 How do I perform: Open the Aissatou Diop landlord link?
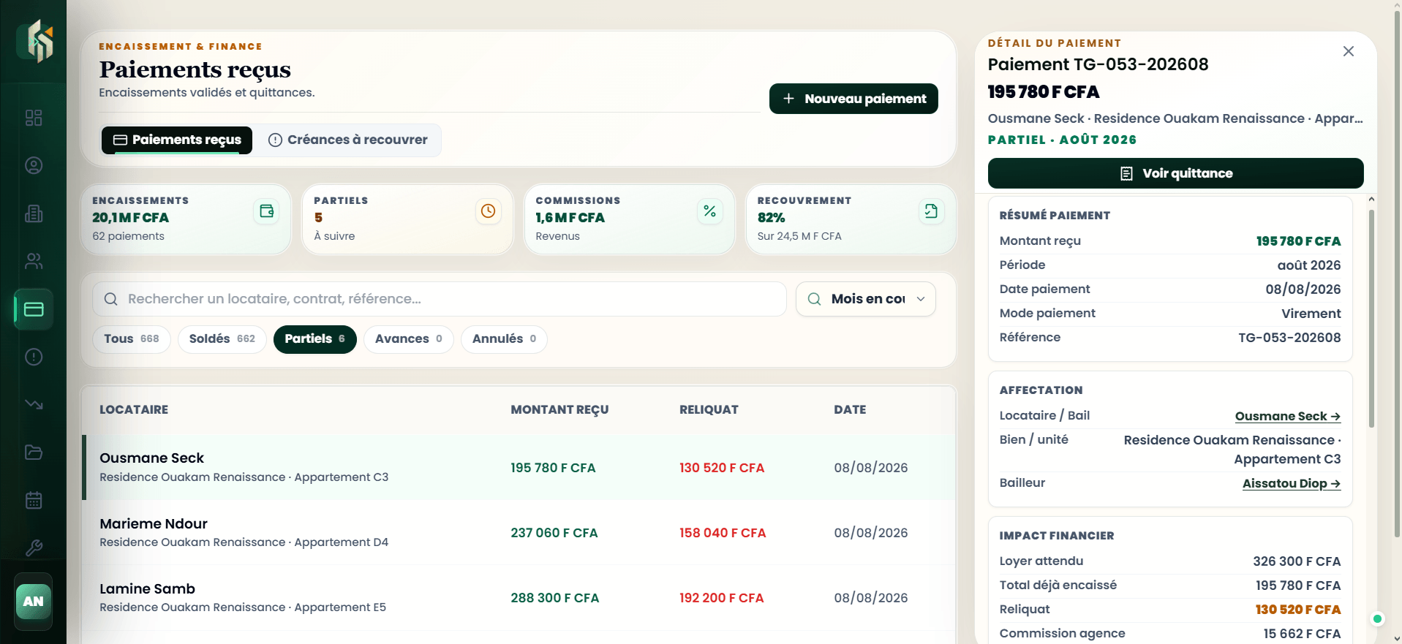coord(1292,483)
